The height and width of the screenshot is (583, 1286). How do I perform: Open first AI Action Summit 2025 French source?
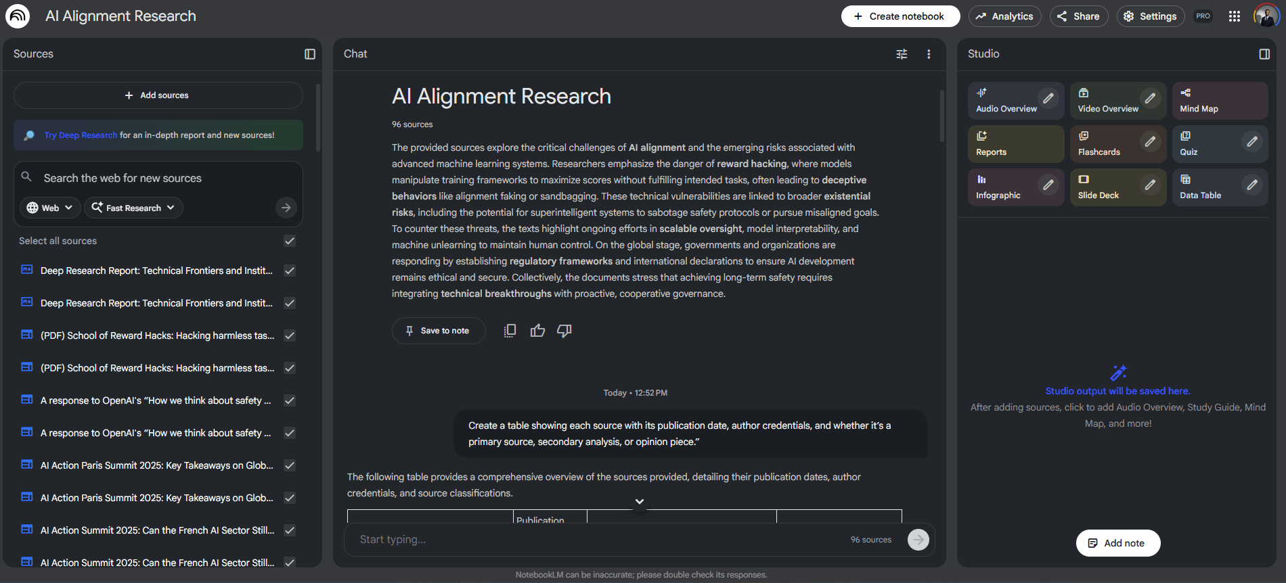pos(157,530)
